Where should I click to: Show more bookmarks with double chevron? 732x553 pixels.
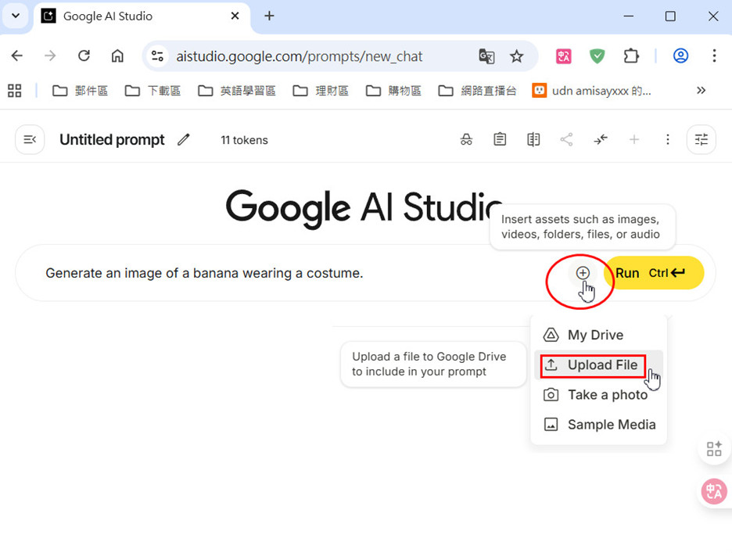click(701, 90)
